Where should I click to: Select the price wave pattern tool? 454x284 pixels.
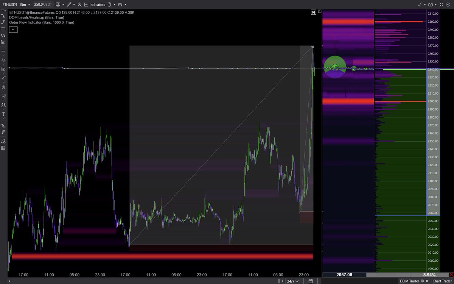3,96
